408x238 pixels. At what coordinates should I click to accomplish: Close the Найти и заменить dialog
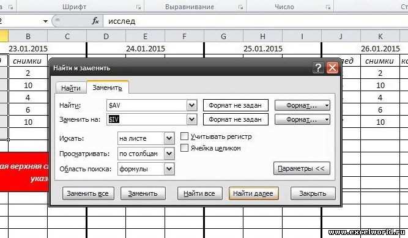[x=332, y=68]
